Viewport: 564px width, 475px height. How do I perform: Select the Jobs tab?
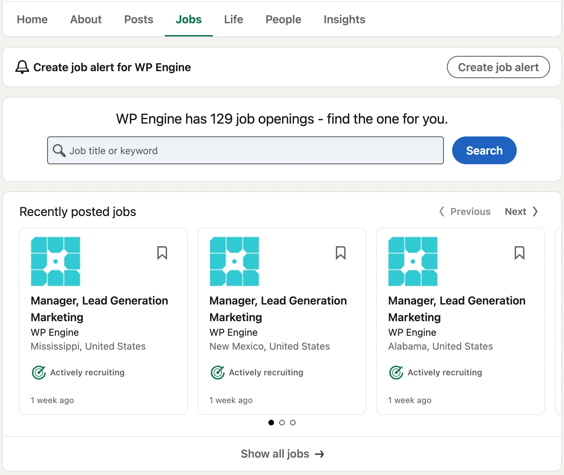pos(189,19)
